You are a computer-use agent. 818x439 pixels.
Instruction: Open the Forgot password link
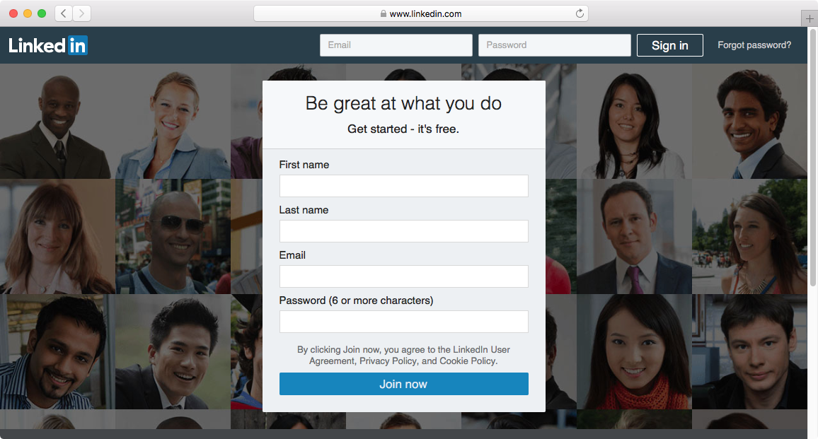(754, 45)
